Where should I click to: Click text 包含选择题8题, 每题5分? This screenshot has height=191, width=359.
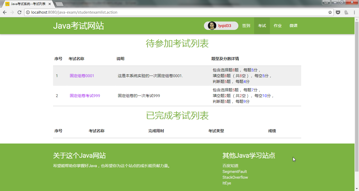click(237, 70)
